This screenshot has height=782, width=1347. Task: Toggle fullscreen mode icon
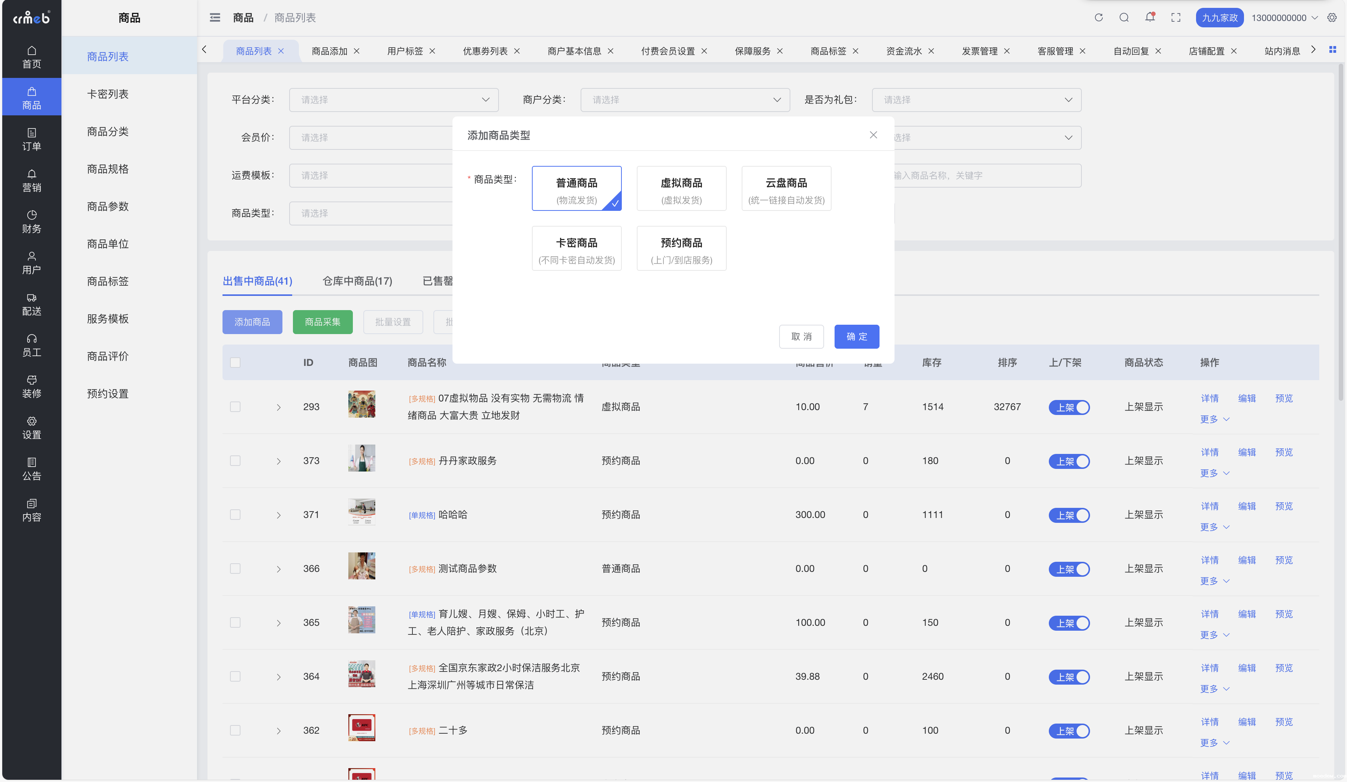(x=1175, y=18)
